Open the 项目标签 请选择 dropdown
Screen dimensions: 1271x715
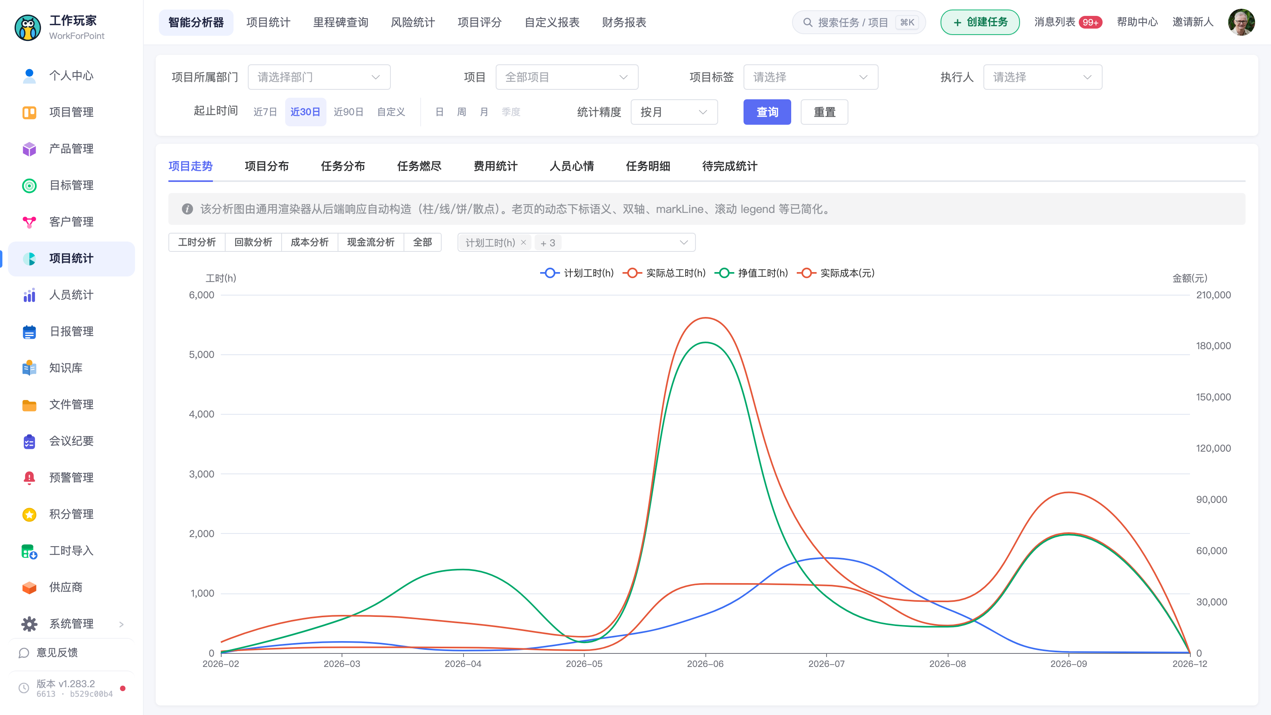click(810, 77)
